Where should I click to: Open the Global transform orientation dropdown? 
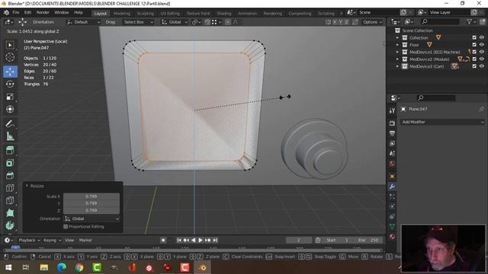pyautogui.click(x=175, y=22)
